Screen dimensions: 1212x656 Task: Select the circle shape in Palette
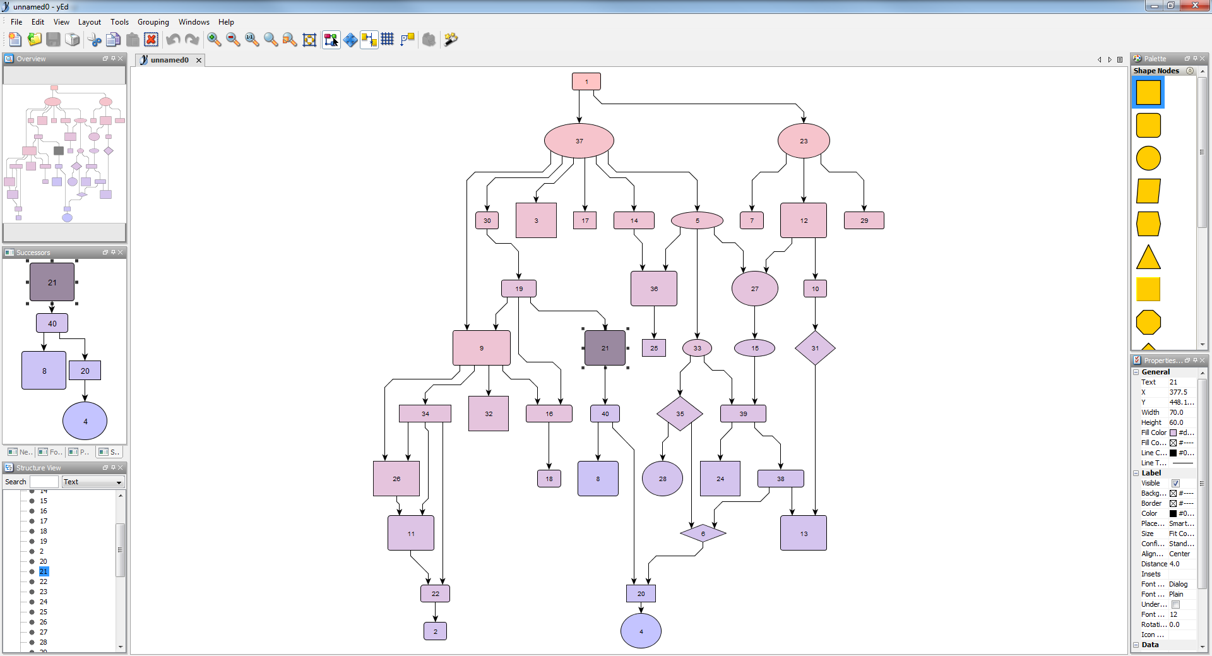[1148, 158]
